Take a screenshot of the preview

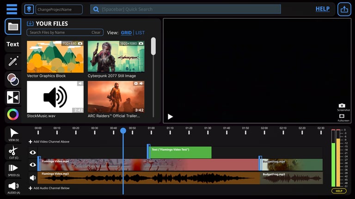[342, 107]
